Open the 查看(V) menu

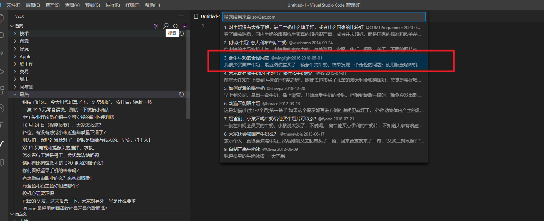click(72, 5)
